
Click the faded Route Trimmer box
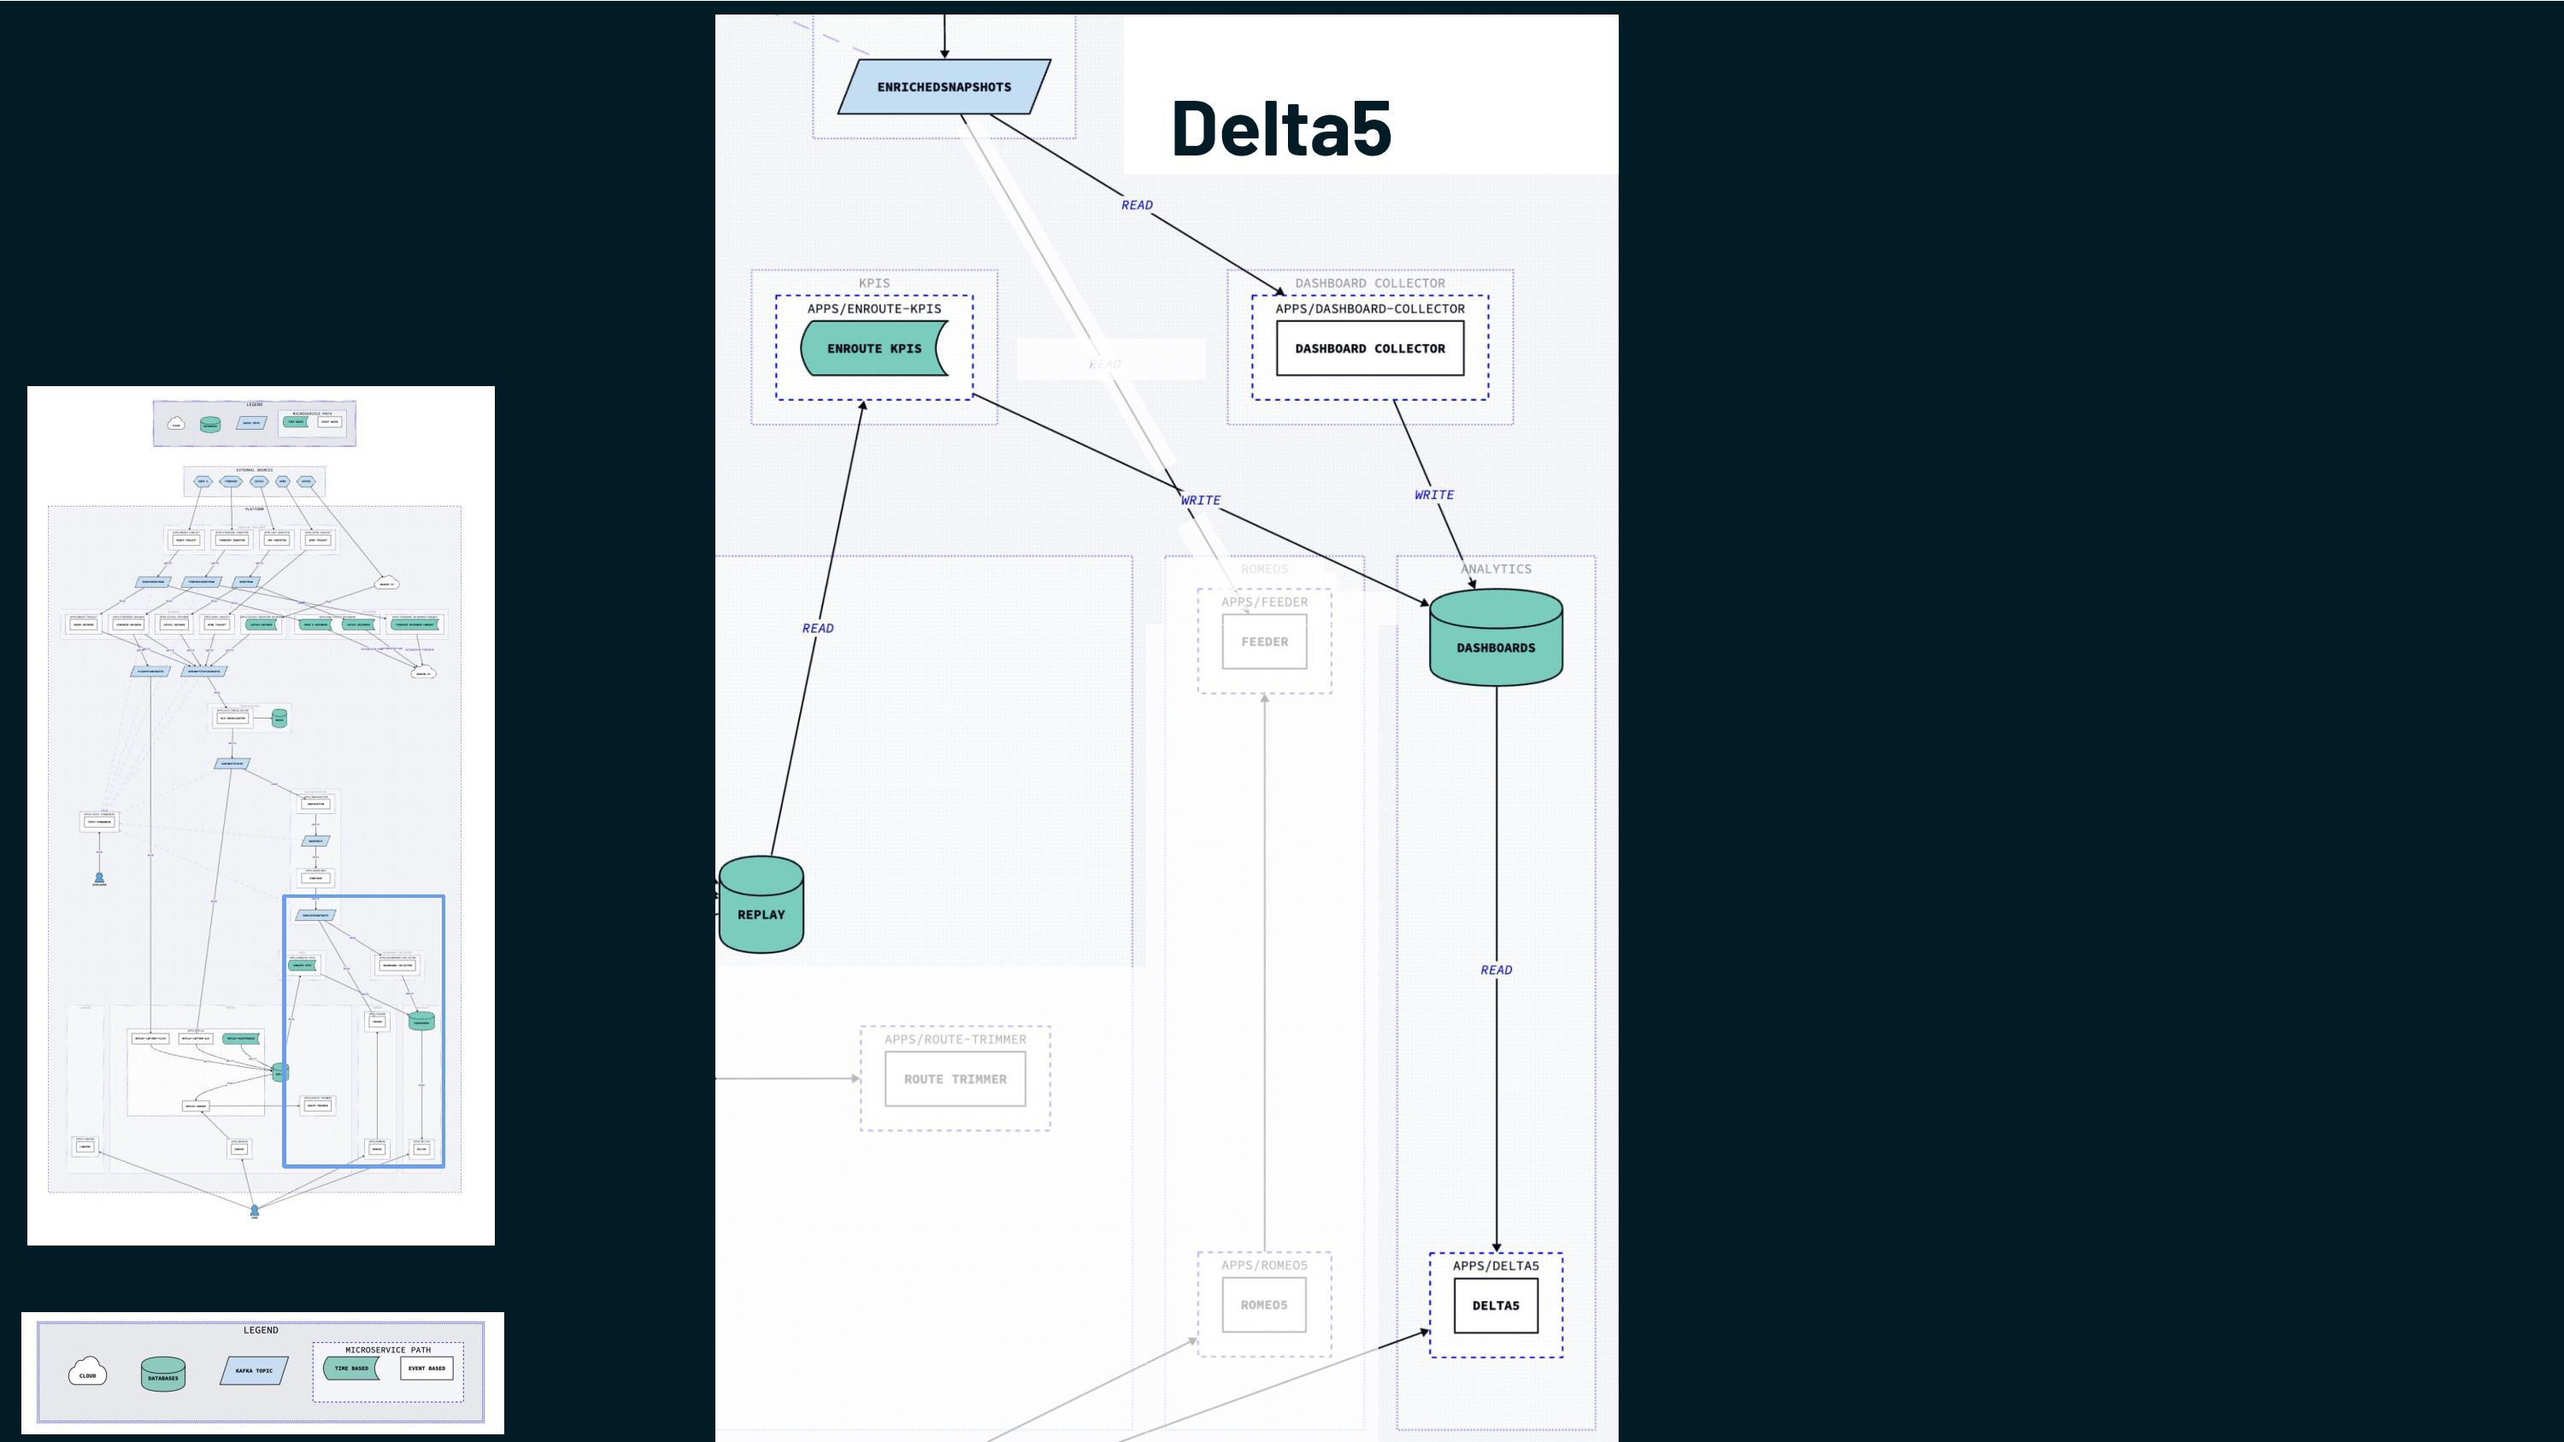coord(955,1079)
